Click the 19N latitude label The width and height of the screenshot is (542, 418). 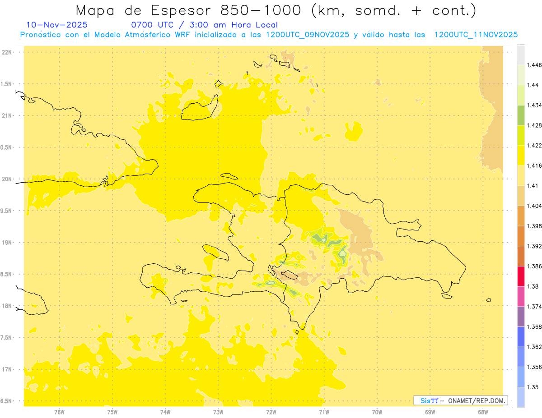point(7,243)
